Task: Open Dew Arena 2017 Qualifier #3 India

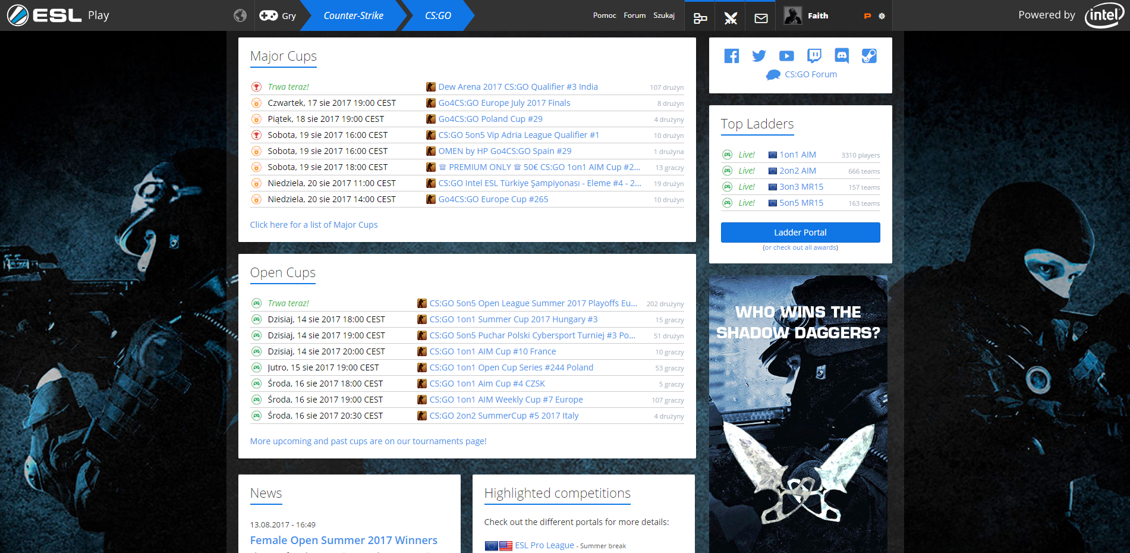Action: (x=518, y=87)
